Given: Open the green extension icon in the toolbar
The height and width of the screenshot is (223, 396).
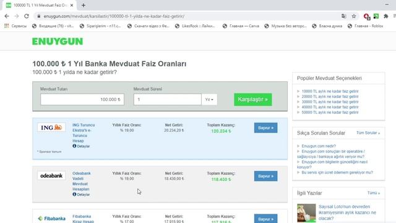Looking at the screenshot, I should point(376,16).
